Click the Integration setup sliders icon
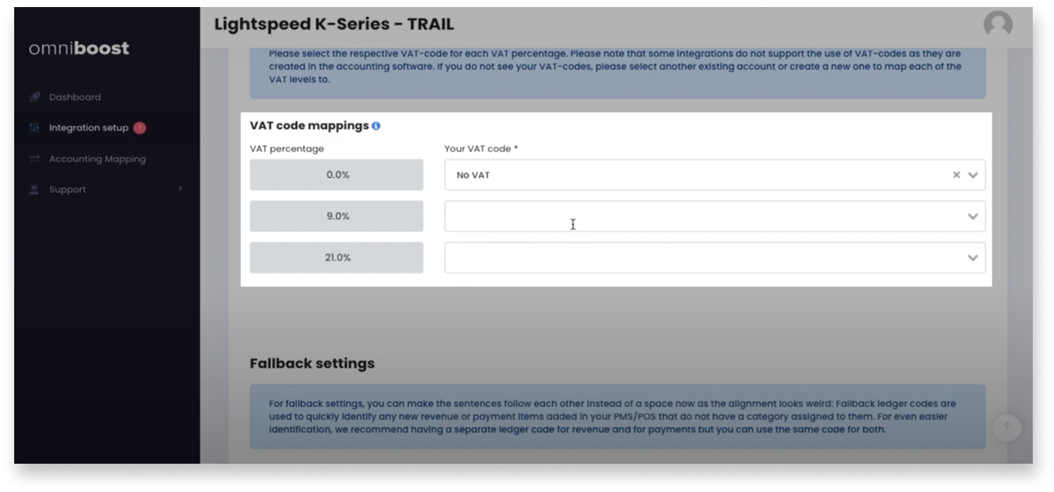This screenshot has height=492, width=1054. click(x=34, y=128)
